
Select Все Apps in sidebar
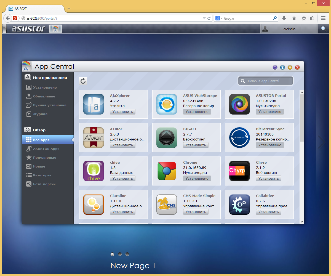[x=48, y=140]
